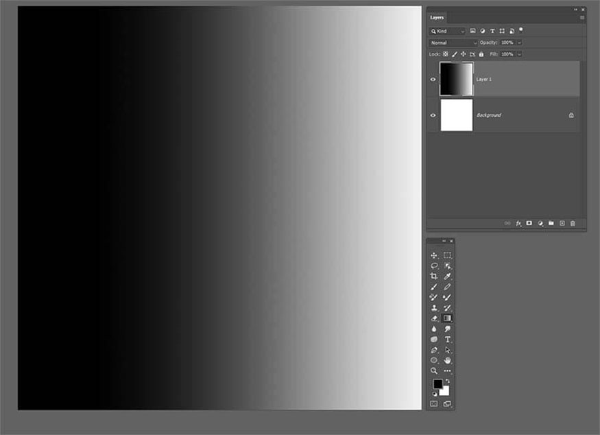Click the Layer 1 name
This screenshot has height=435, width=600.
[483, 80]
